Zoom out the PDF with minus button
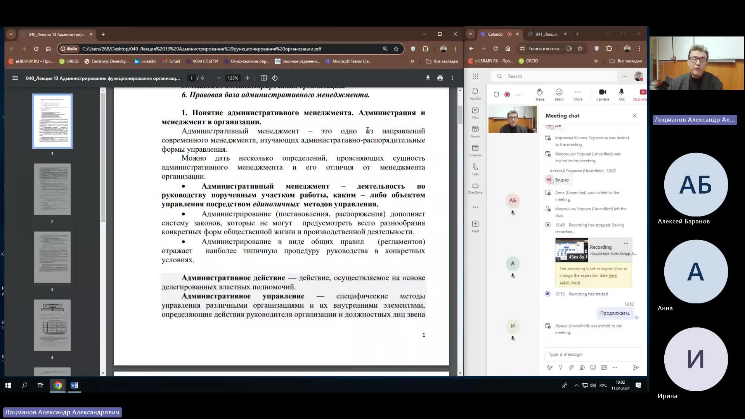 (219, 78)
